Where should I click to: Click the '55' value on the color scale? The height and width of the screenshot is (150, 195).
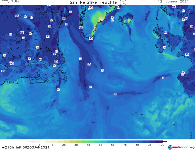point(101,145)
